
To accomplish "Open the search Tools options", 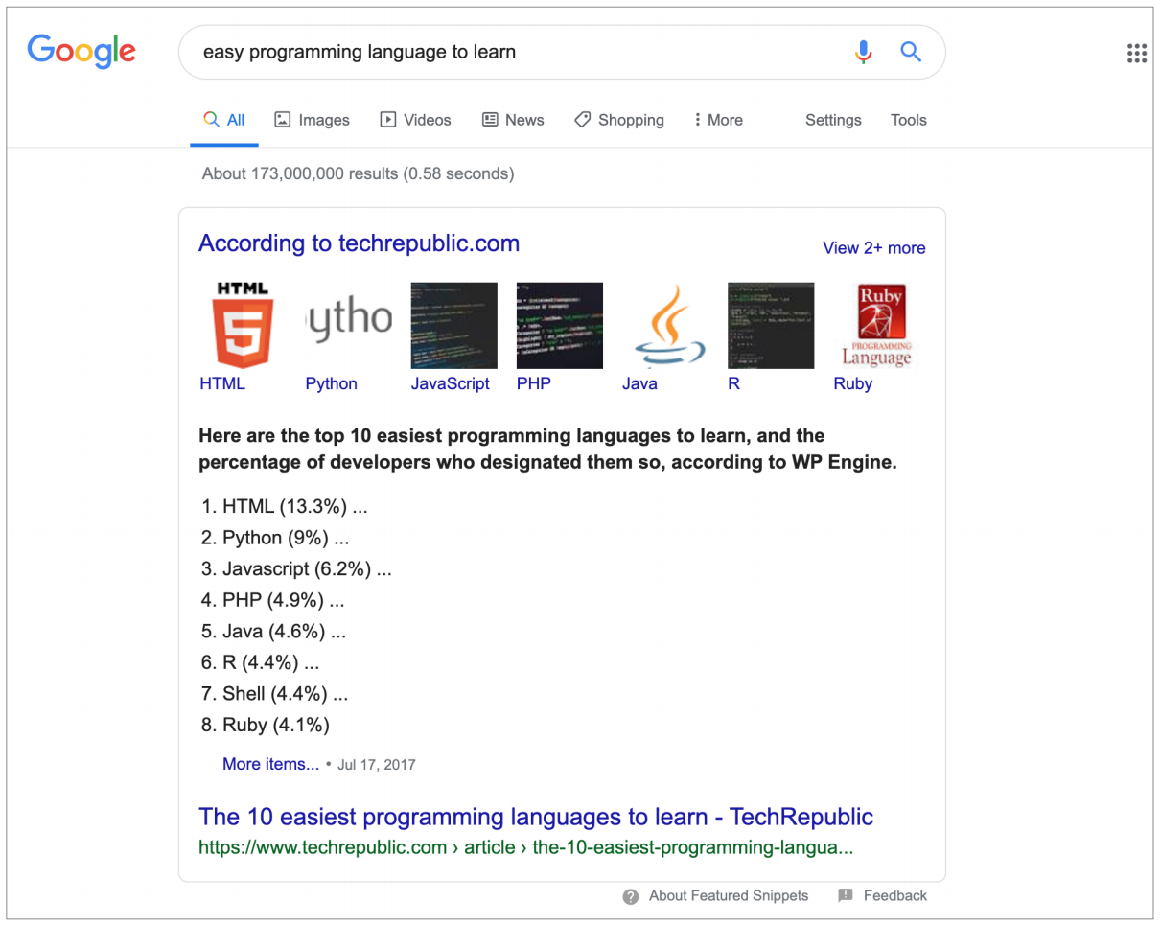I will [x=908, y=120].
